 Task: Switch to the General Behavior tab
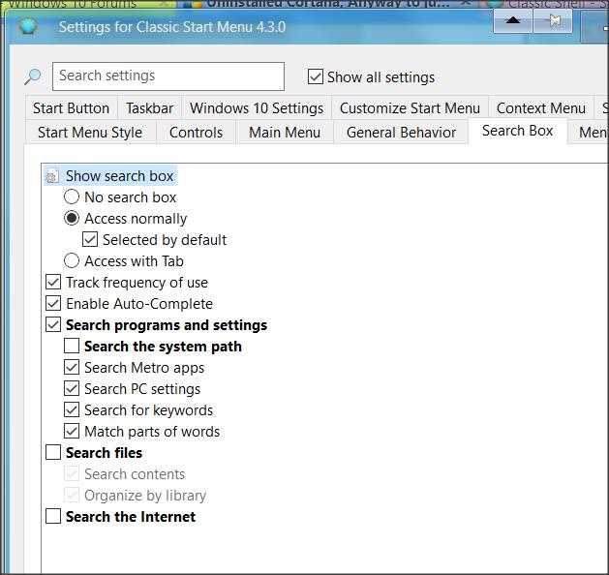pos(401,133)
